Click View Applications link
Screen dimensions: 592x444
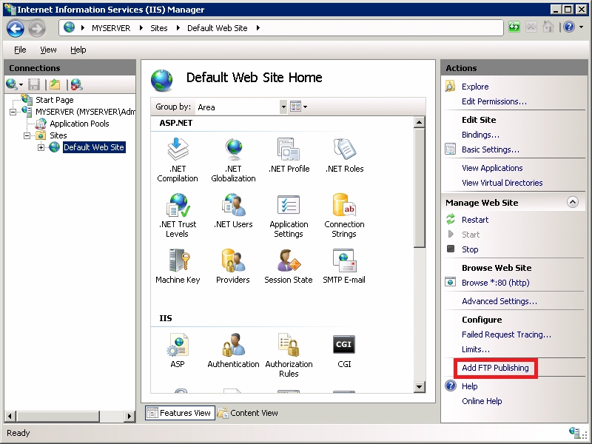click(492, 168)
